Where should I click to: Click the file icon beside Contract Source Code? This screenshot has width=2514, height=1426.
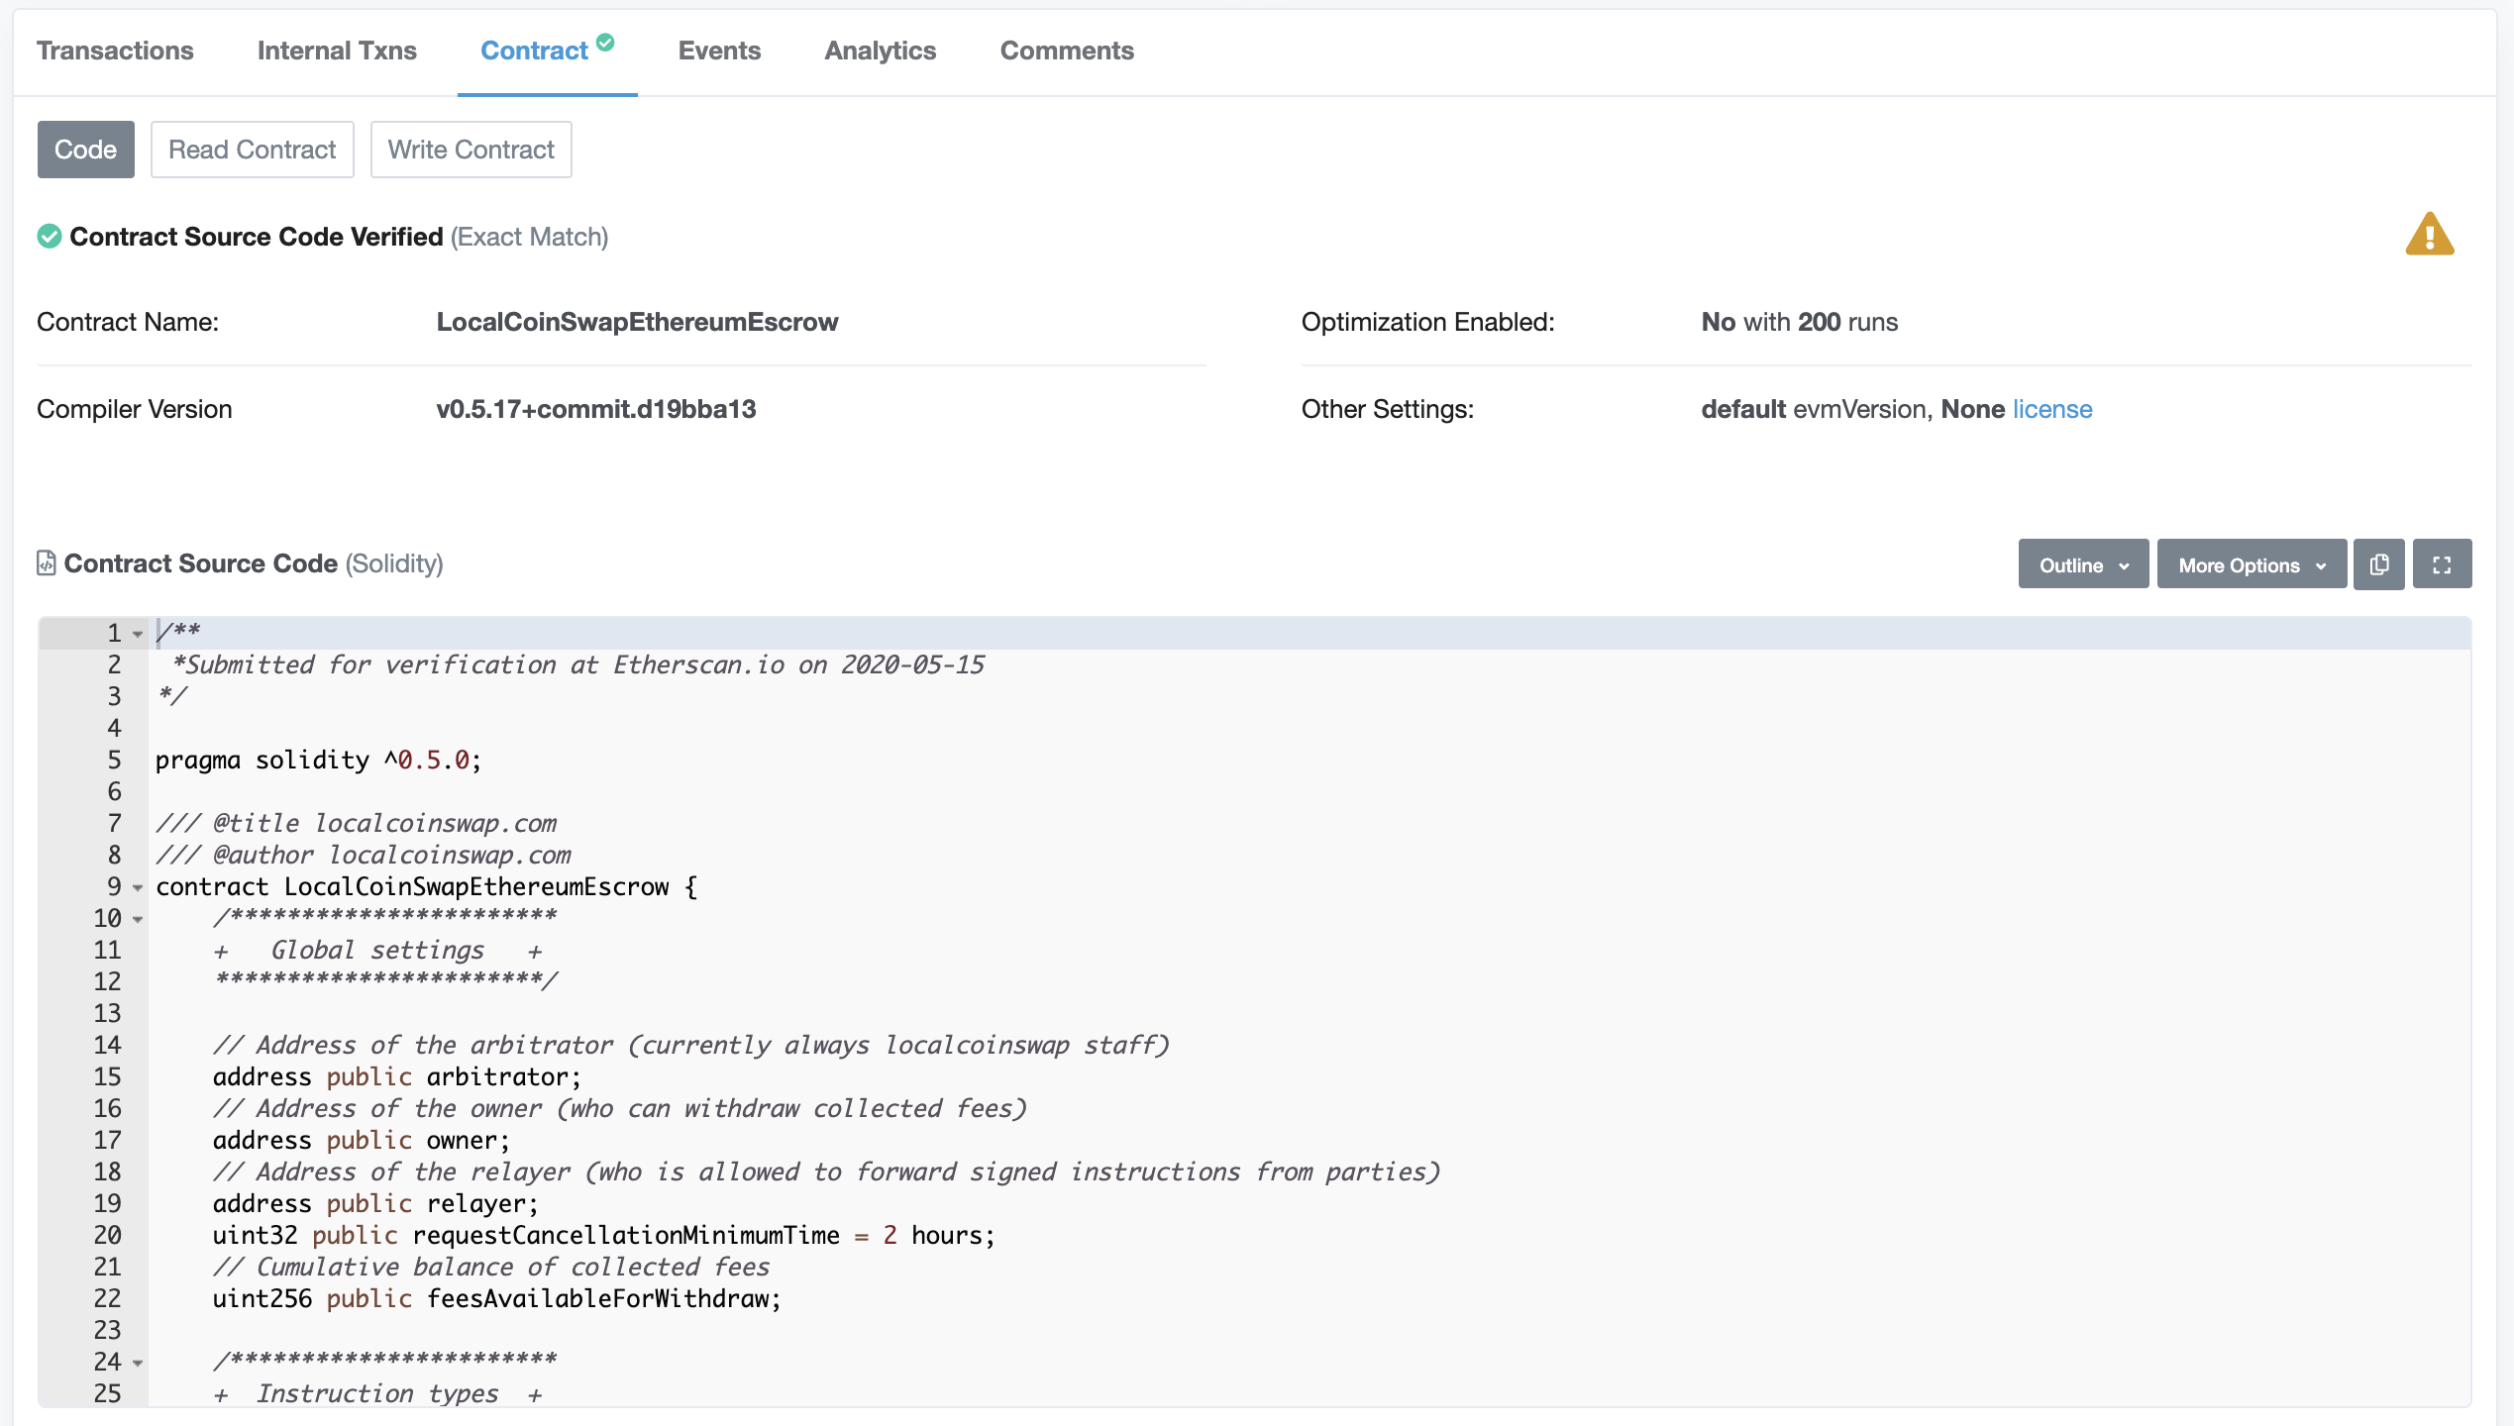coord(46,563)
